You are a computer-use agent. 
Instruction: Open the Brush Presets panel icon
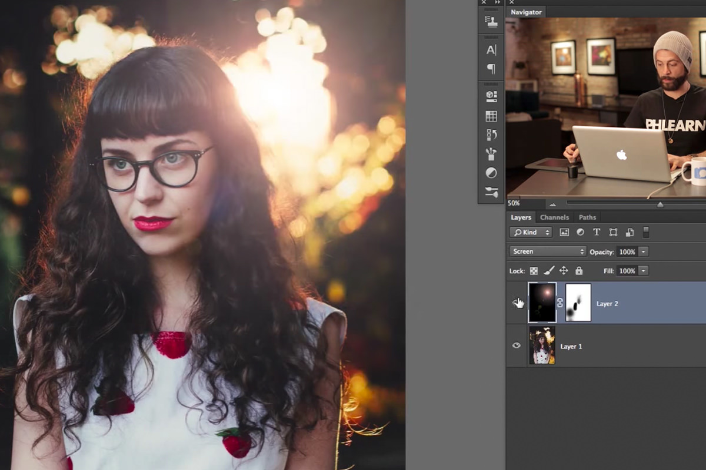click(491, 154)
